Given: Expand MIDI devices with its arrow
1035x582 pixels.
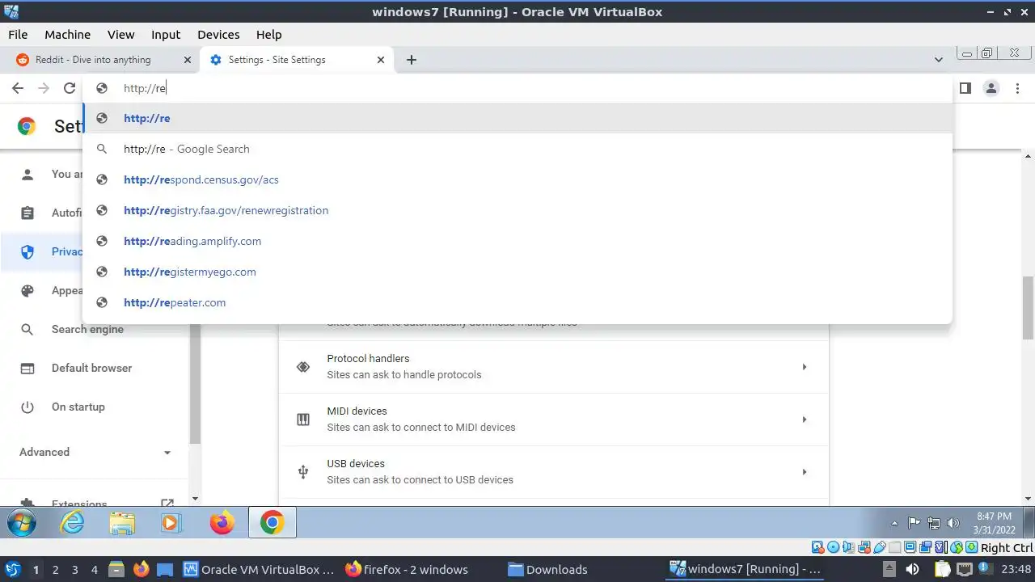Looking at the screenshot, I should (x=804, y=420).
